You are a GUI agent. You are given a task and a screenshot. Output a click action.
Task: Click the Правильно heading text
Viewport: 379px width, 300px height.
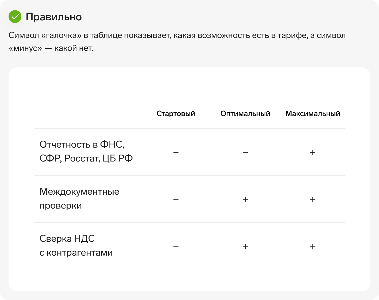pos(54,17)
